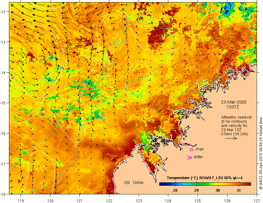The width and height of the screenshot is (263, 203).
Task: Click longitude axis label 123
Action: click(x=139, y=201)
